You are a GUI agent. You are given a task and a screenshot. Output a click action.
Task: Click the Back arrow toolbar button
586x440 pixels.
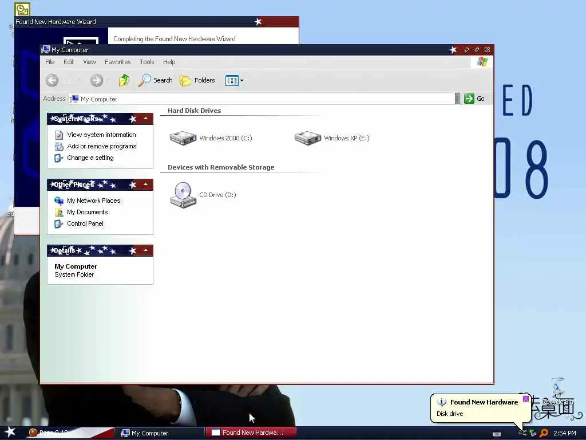[52, 80]
